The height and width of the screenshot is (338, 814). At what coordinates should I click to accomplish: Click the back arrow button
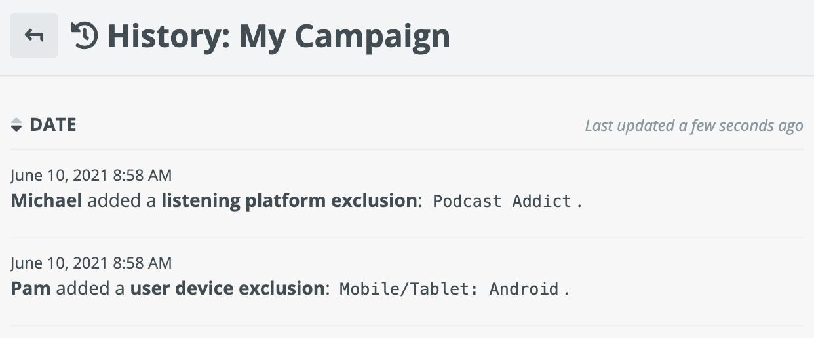click(x=34, y=35)
